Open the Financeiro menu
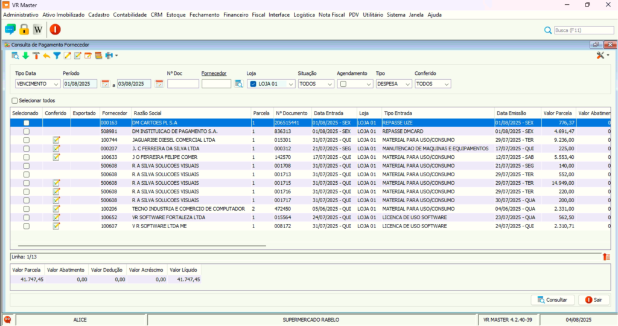 [236, 14]
